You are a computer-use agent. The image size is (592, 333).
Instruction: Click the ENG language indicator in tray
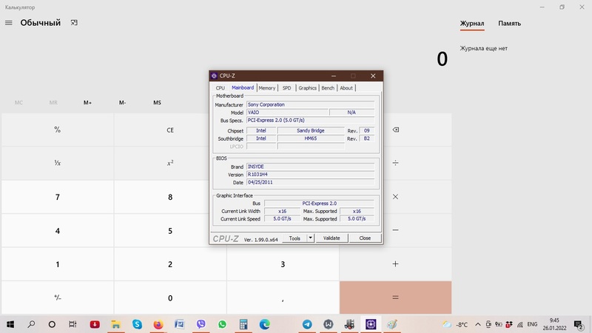531,325
